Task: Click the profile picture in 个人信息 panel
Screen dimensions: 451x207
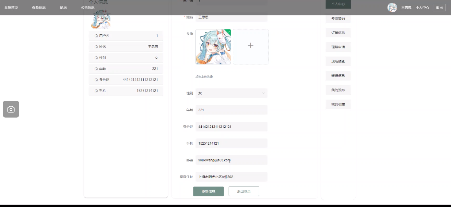Action: 101,19
